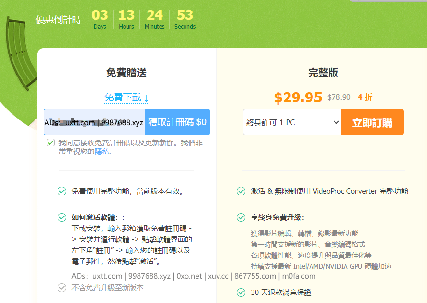Screen dimensions: 427x303
Task: Click the check icon beside 30 天退款滿意保證
Action: coord(241,292)
